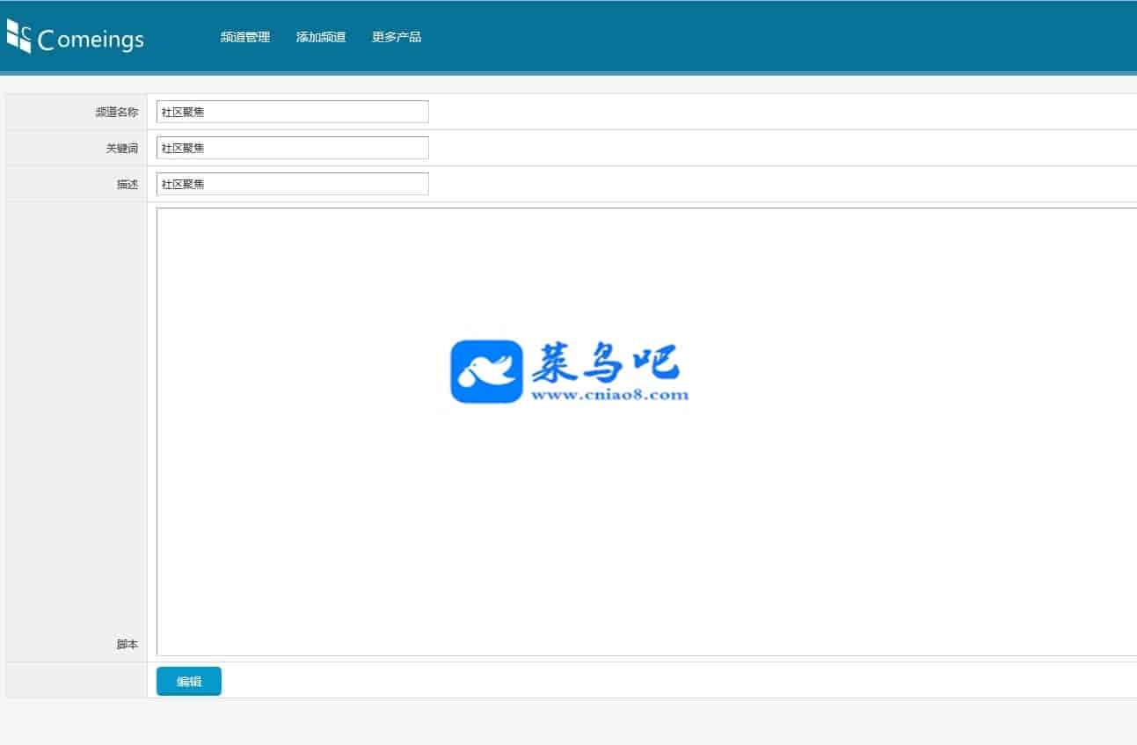Open the 频道管理 menu item

point(244,37)
